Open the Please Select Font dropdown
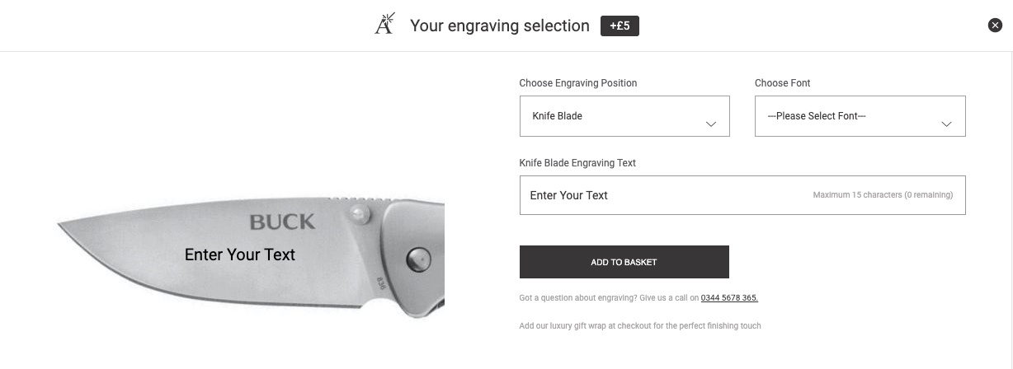 point(860,116)
